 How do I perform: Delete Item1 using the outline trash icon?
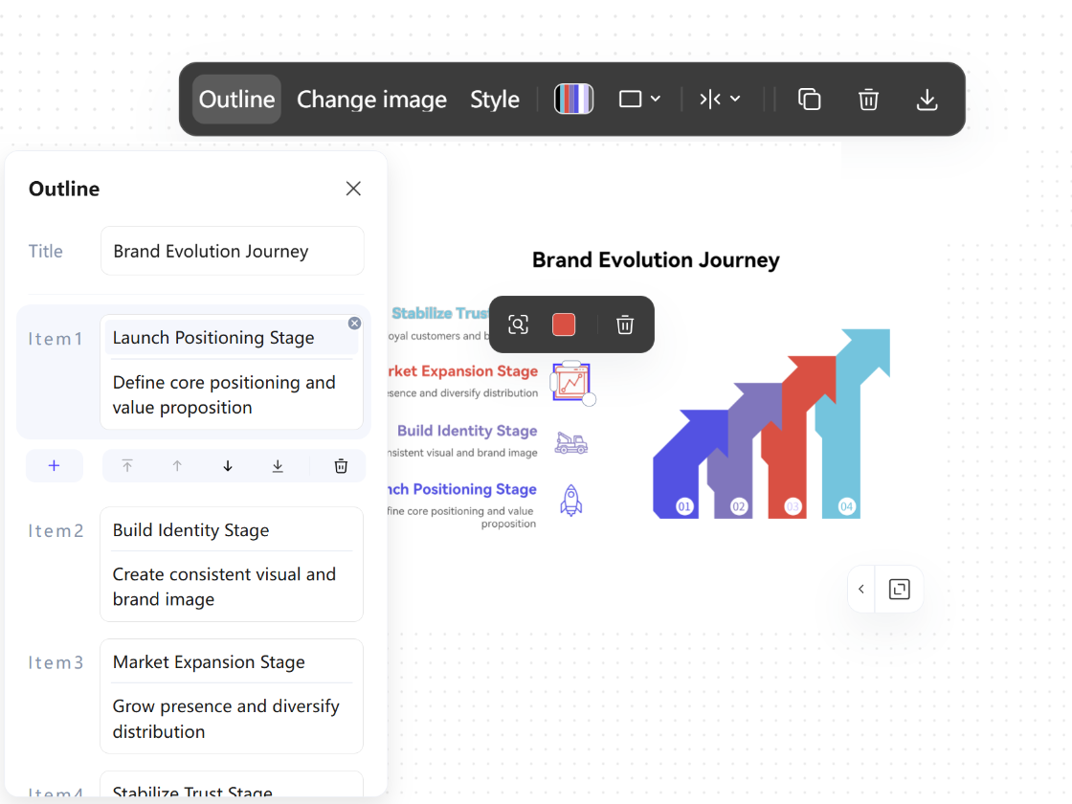[340, 465]
